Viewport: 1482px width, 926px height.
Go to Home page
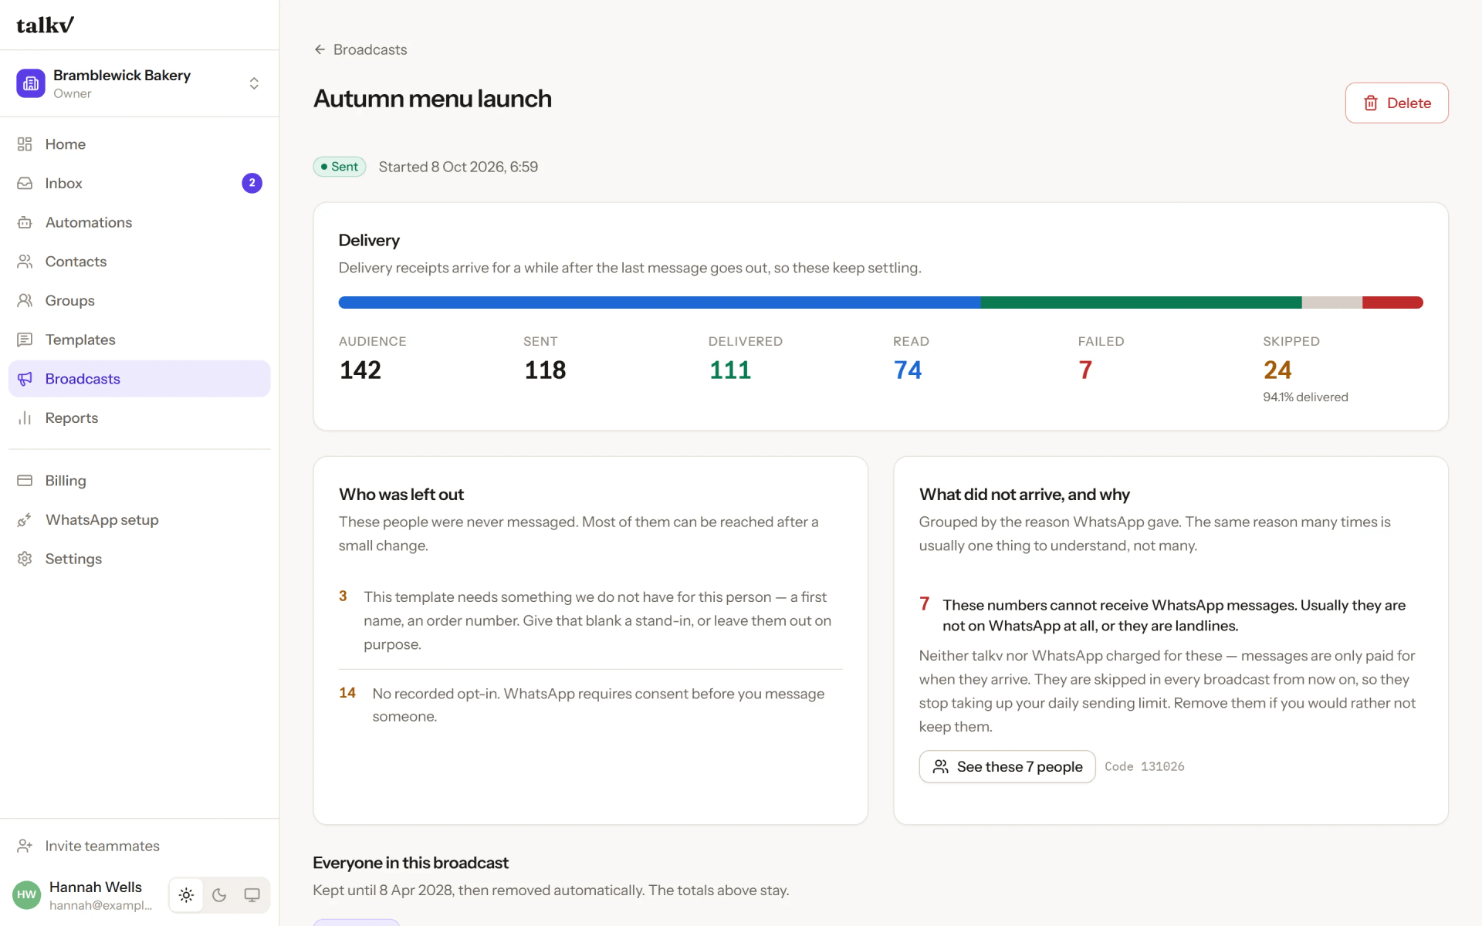(x=139, y=144)
